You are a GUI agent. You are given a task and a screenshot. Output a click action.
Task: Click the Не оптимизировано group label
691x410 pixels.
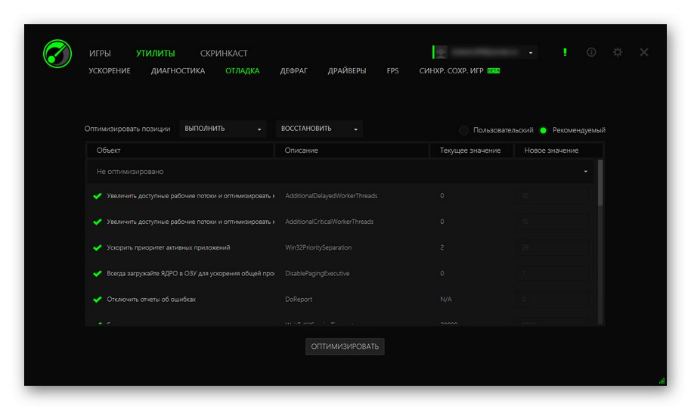pos(130,172)
